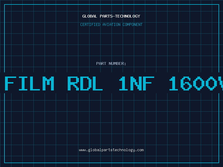The height and width of the screenshot is (167, 223).
Task: Click the letter L ending RDL
Action: (x=98, y=83)
